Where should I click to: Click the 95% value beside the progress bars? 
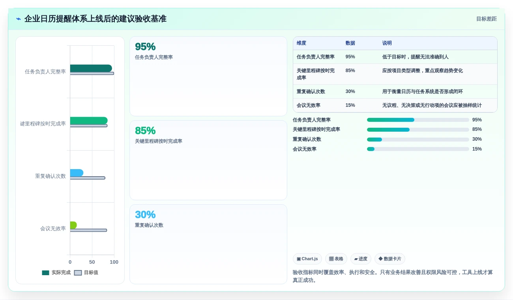click(x=477, y=120)
